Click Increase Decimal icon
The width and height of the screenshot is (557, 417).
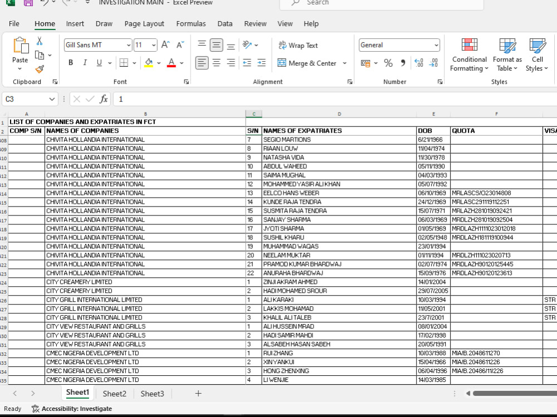pyautogui.click(x=419, y=63)
